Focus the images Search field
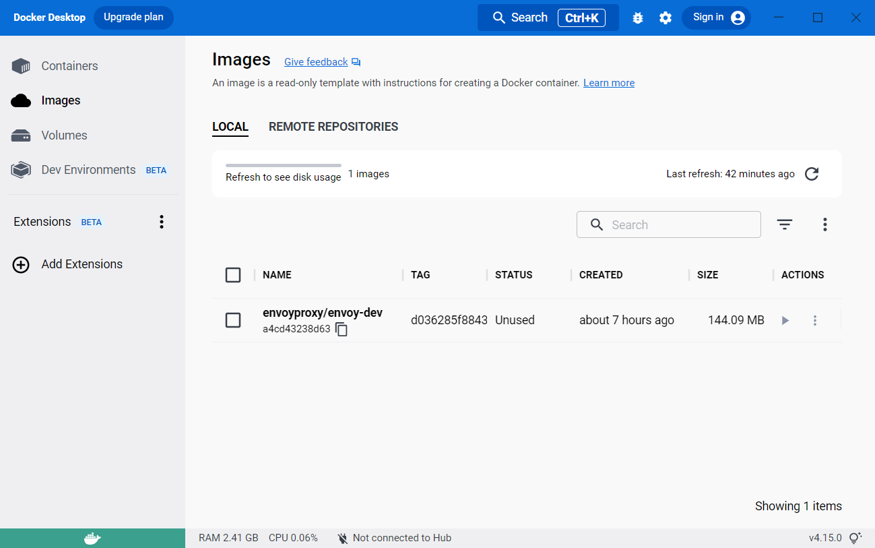This screenshot has height=548, width=875. tap(669, 224)
